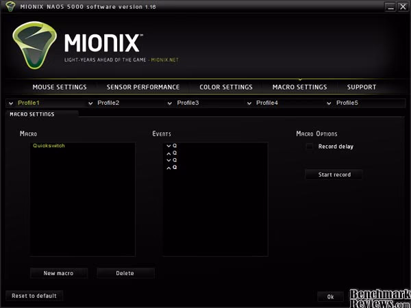Expand the Profile5 dropdown arrow

click(329, 103)
